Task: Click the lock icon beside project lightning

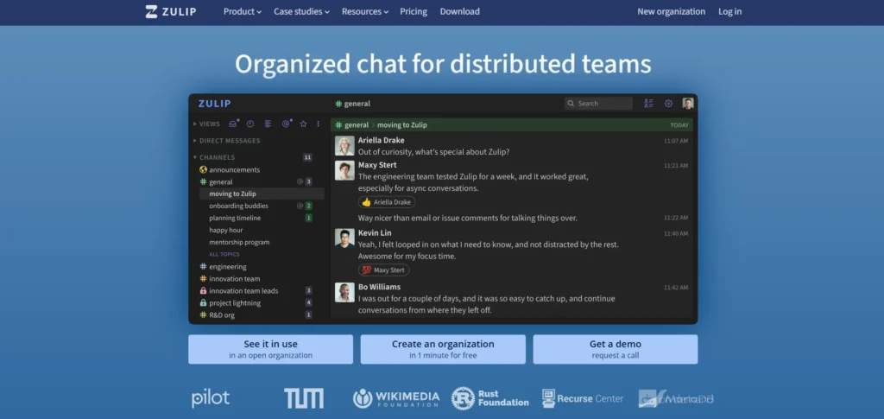Action: point(203,303)
